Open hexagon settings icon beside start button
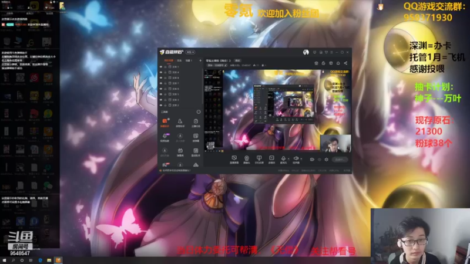The width and height of the screenshot is (470, 264). [x=327, y=160]
